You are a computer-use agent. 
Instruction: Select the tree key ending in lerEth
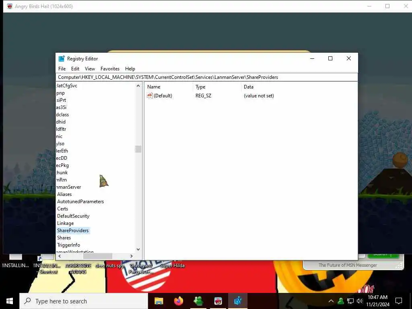pos(62,151)
